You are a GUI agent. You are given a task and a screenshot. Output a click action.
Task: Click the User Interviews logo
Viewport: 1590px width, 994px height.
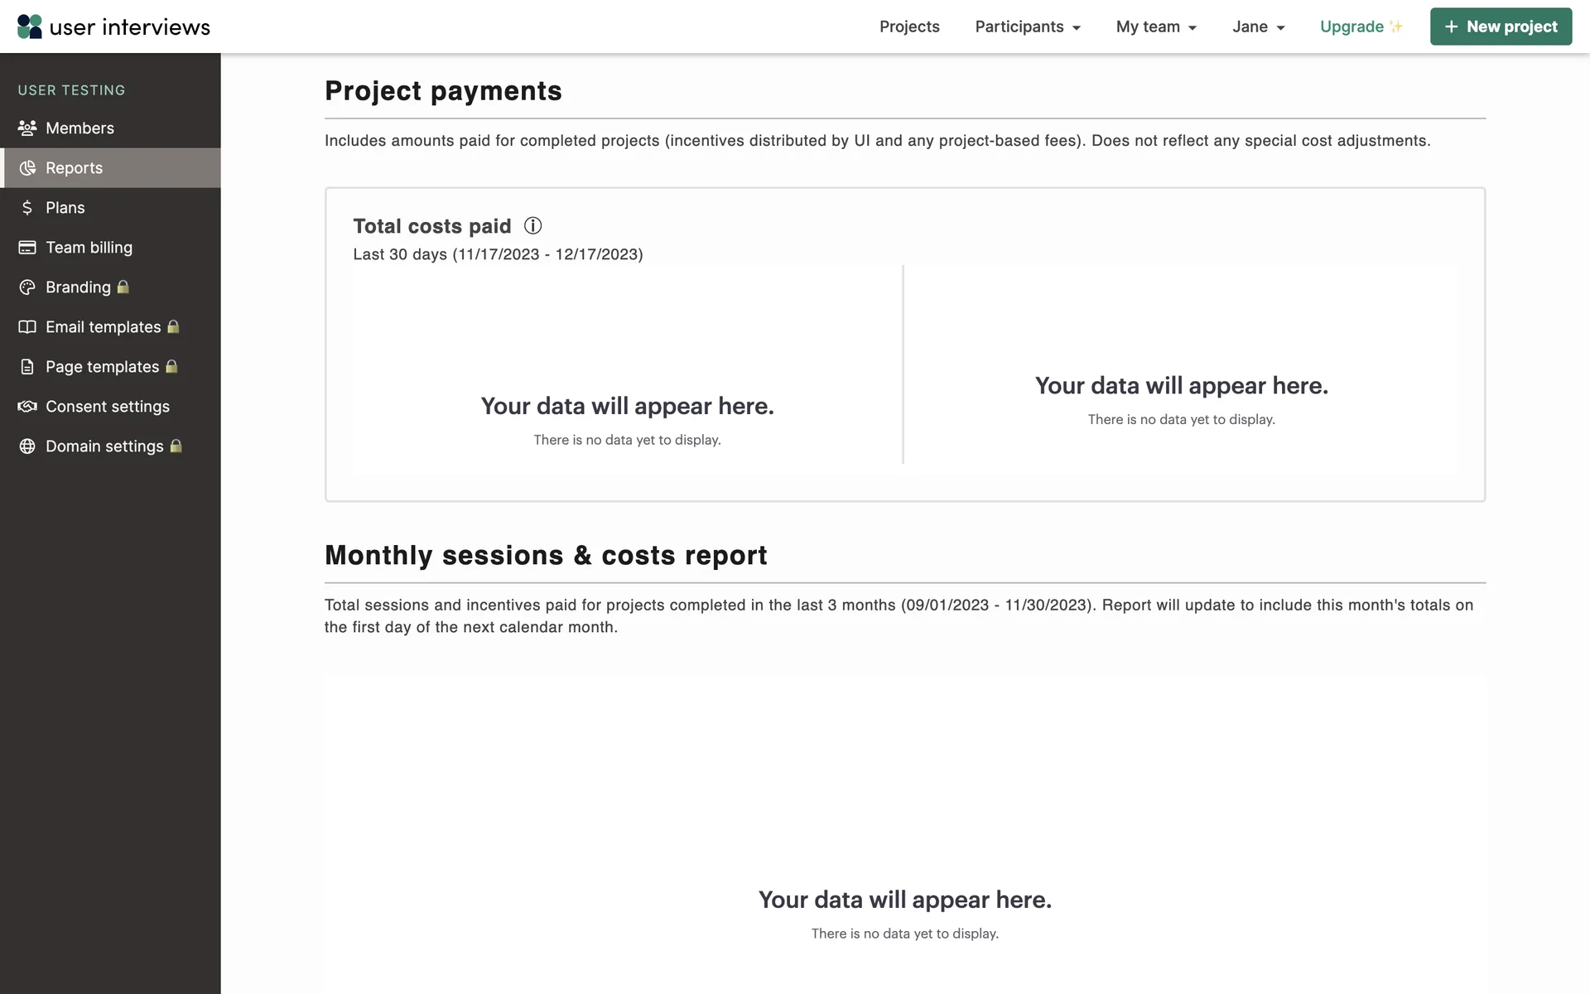113,27
